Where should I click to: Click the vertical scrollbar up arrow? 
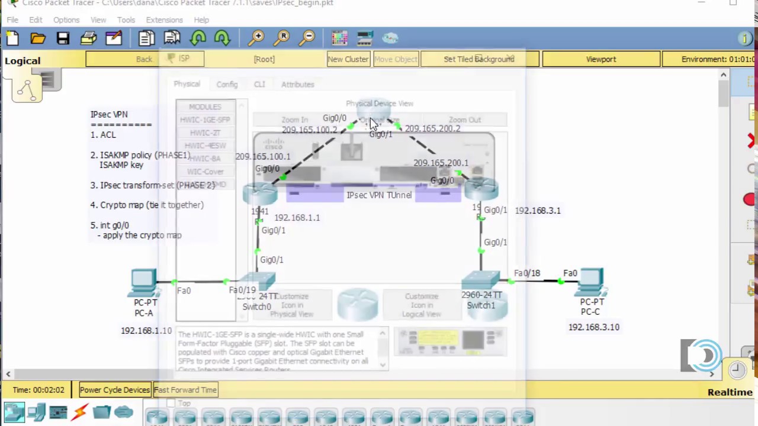click(723, 75)
